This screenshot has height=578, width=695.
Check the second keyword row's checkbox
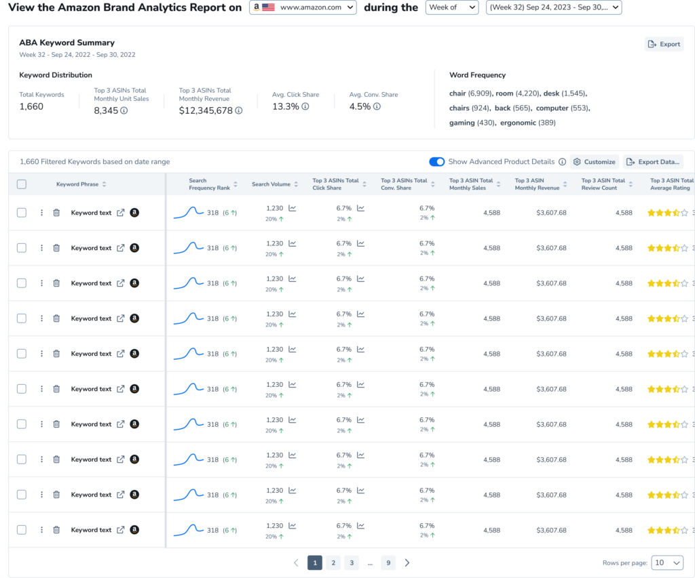pos(22,248)
